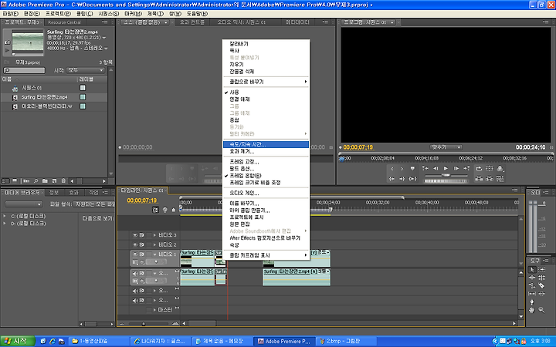556x347 pixels.
Task: Set Out point in Program monitor
Action: coord(402,169)
